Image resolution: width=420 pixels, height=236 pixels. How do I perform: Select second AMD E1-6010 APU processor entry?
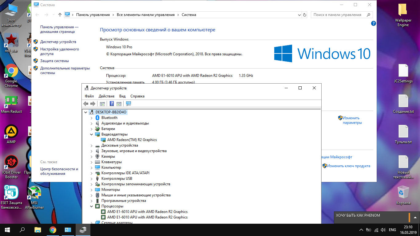coord(147,217)
